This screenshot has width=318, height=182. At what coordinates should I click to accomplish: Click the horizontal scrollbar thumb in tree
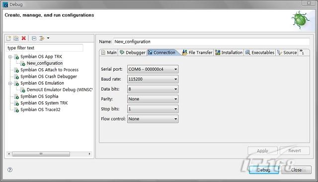[41, 154]
